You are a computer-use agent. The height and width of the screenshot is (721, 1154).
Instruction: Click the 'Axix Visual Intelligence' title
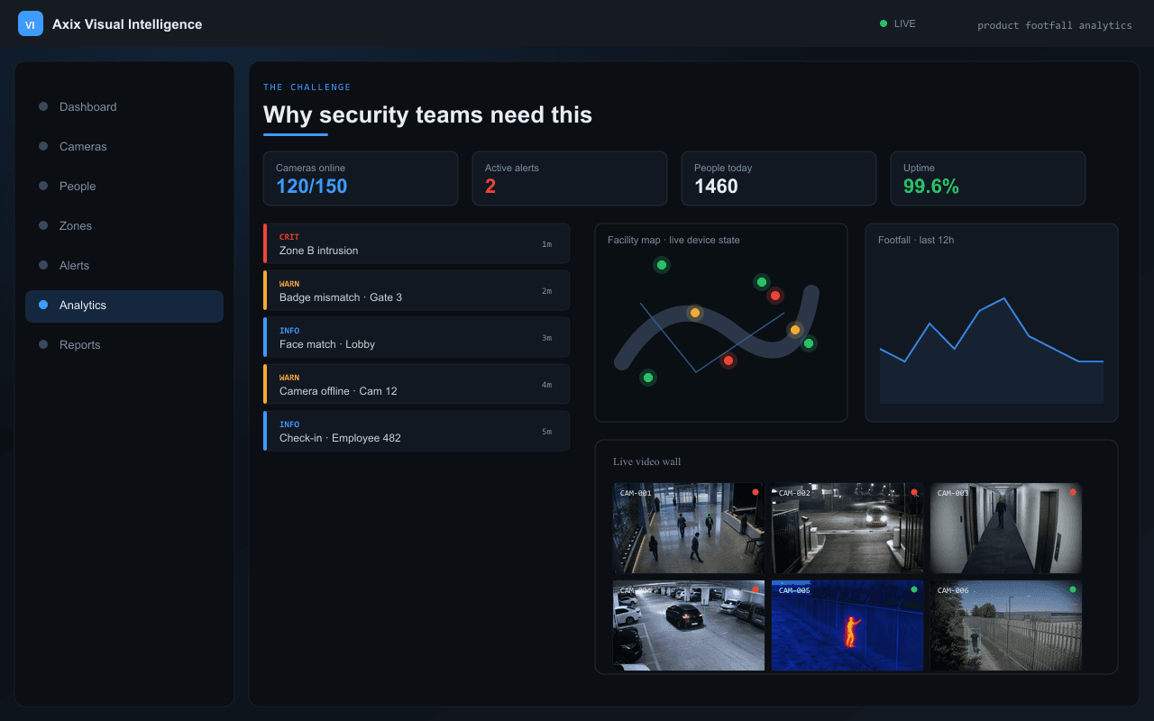pyautogui.click(x=127, y=24)
